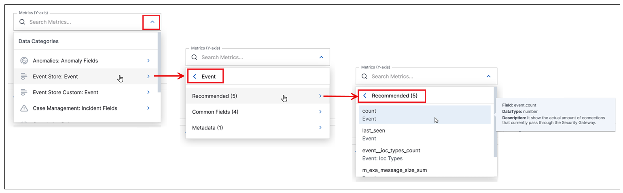The image size is (623, 193).
Task: Click the Case Management warning triangle icon
Action: (x=24, y=108)
